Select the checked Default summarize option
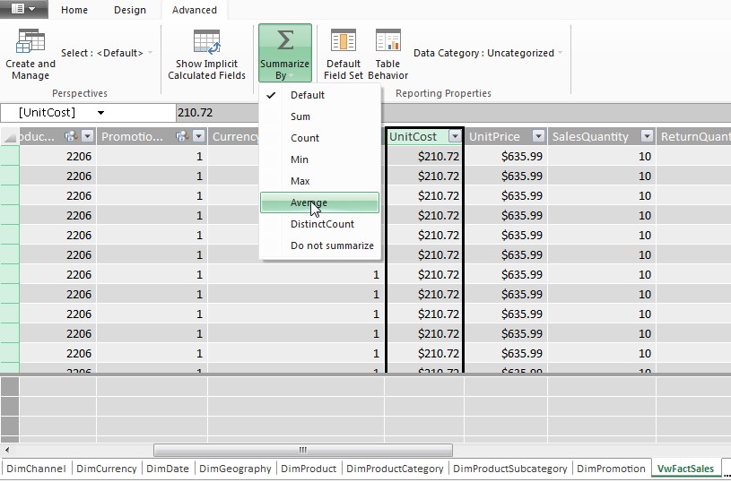The width and height of the screenshot is (731, 482). [308, 95]
